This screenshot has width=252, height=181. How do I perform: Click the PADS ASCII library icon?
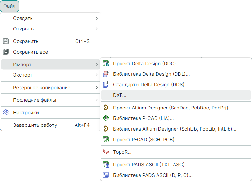106,175
